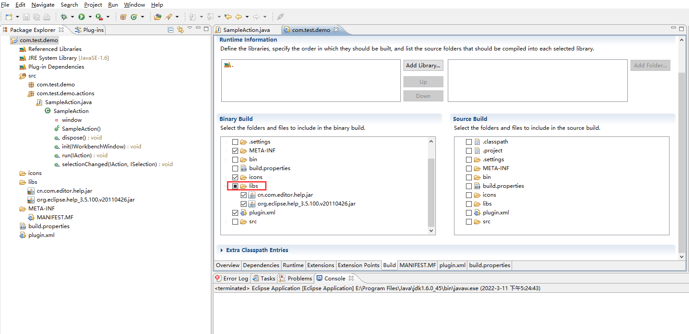
Task: Toggle Link with Editor in Package Explorer
Action: tap(180, 30)
